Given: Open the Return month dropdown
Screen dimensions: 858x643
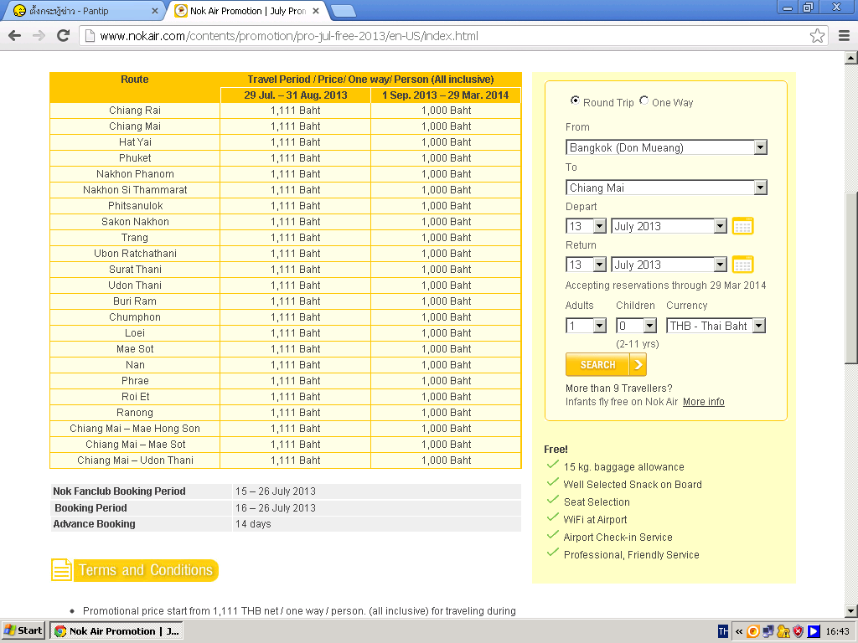Looking at the screenshot, I should click(669, 265).
